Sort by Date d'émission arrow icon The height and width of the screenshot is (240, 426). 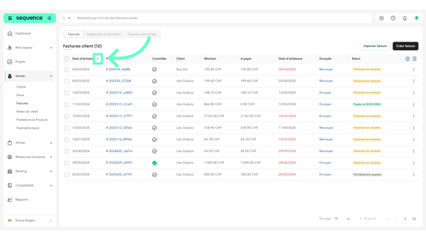(98, 59)
